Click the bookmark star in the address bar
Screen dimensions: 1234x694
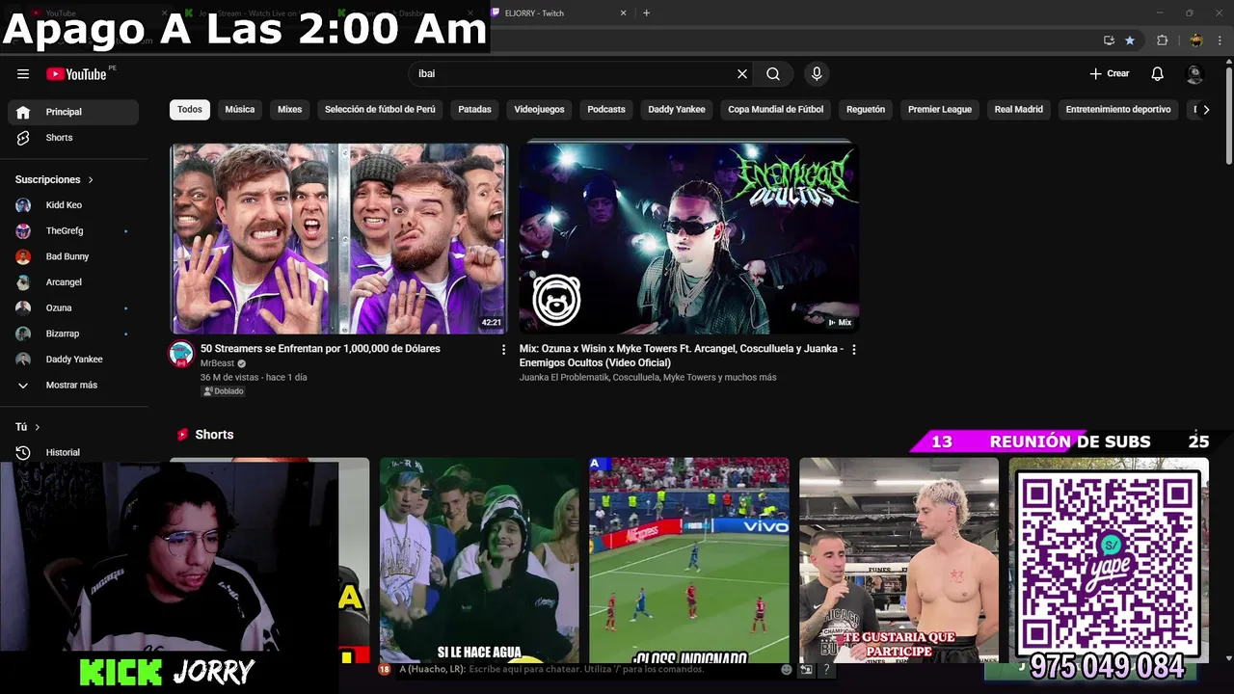point(1130,40)
